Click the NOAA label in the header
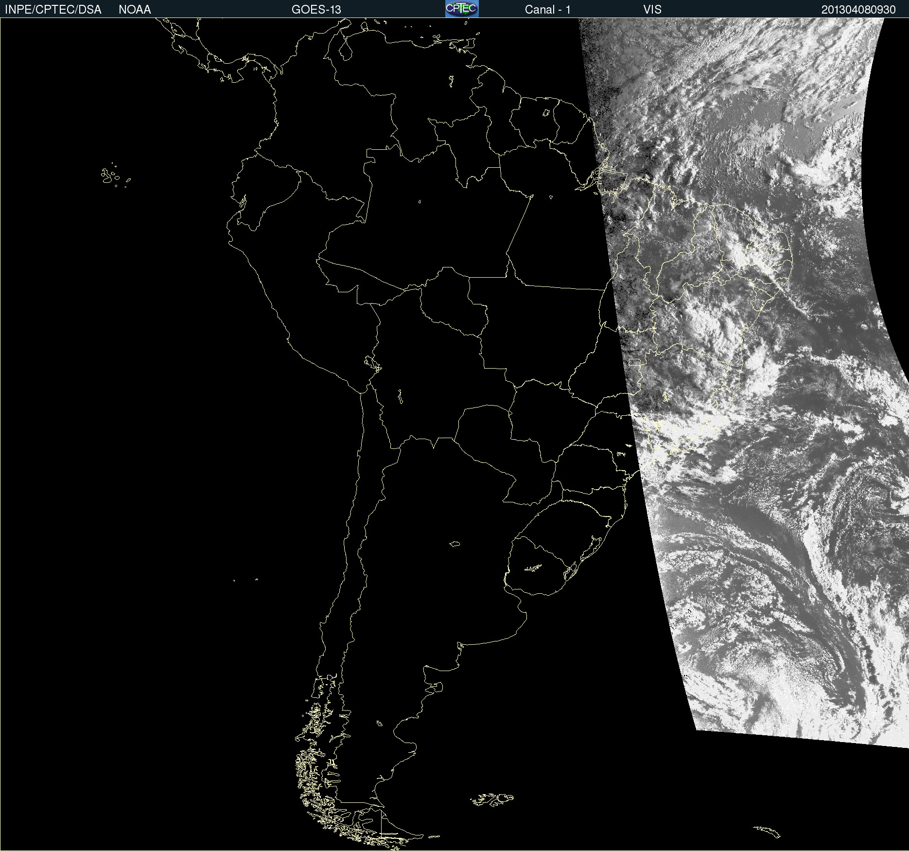 pyautogui.click(x=135, y=10)
